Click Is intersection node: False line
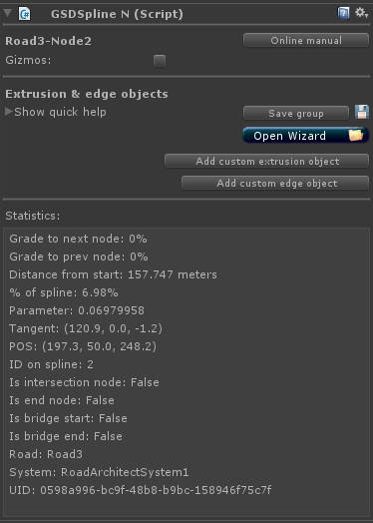 pyautogui.click(x=84, y=382)
